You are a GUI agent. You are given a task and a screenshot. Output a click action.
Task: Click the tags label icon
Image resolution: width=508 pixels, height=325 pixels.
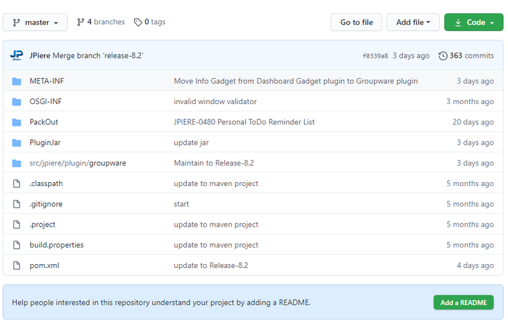[138, 22]
